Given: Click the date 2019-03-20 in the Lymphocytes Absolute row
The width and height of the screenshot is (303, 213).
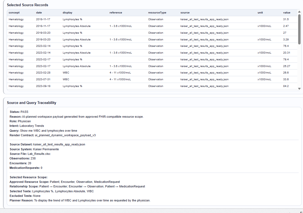Looking at the screenshot, I should tap(43, 40).
